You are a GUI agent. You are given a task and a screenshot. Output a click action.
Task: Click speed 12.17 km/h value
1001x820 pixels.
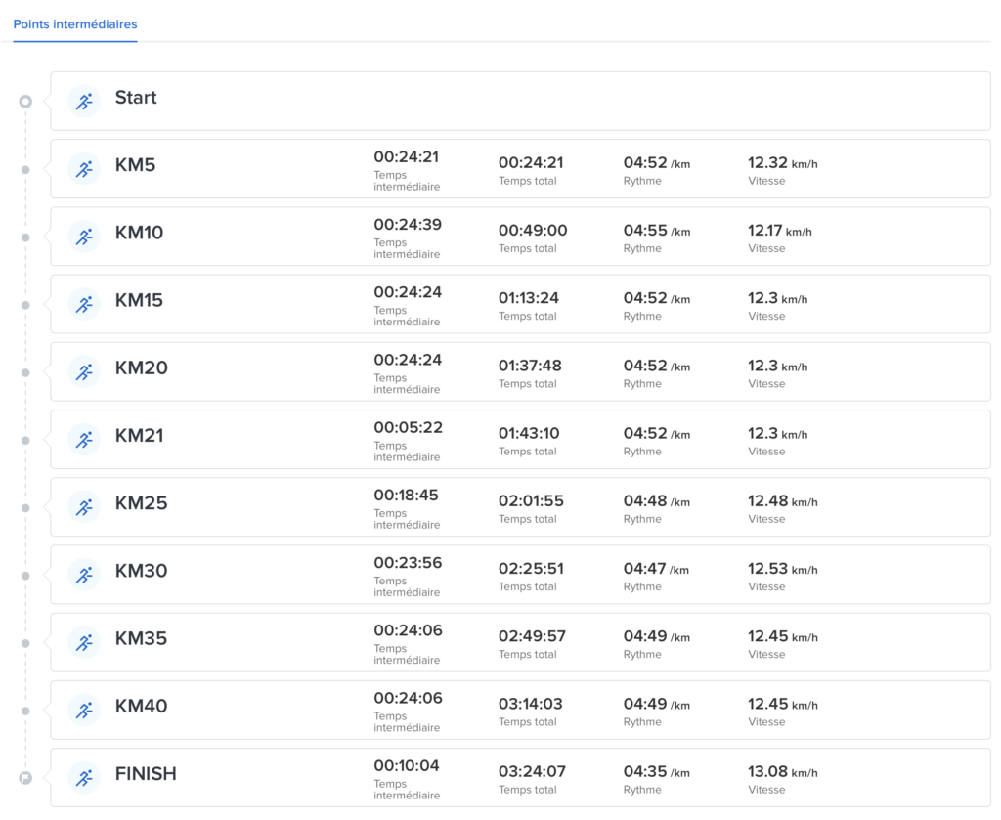780,231
